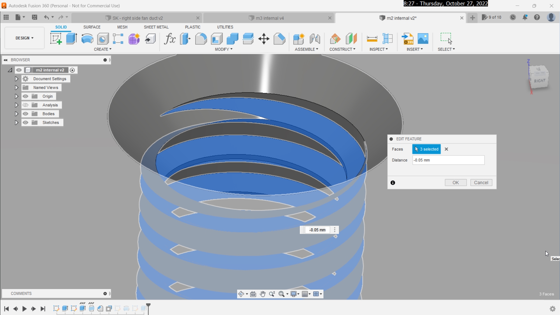Select the Press Pull tool
560x315 pixels.
point(185,39)
